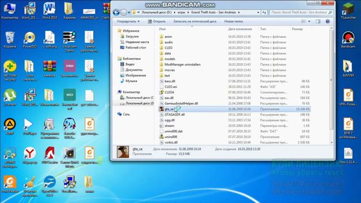
Task: Click Записать на оптический диск
Action: pyautogui.click(x=195, y=21)
